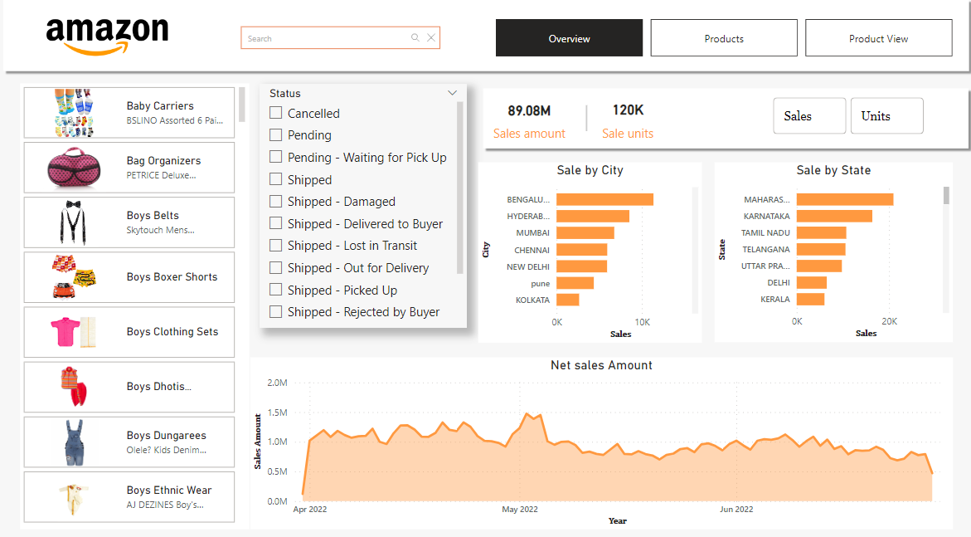971x537 pixels.
Task: Select the pune bar
Action: click(x=575, y=283)
